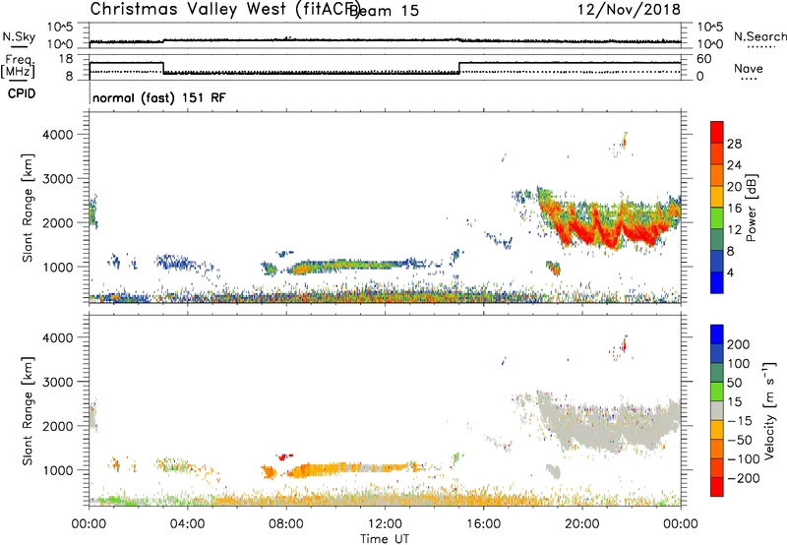This screenshot has width=787, height=545.
Task: Click the "Power [dB]" color bar title
Action: 751,208
